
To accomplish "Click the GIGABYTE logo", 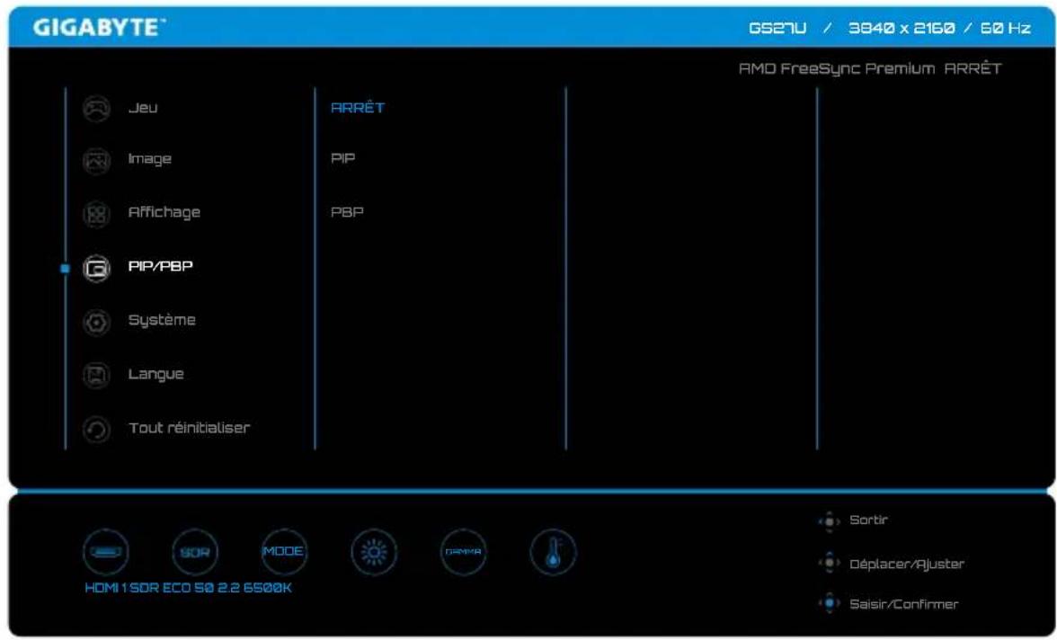I will pyautogui.click(x=99, y=28).
